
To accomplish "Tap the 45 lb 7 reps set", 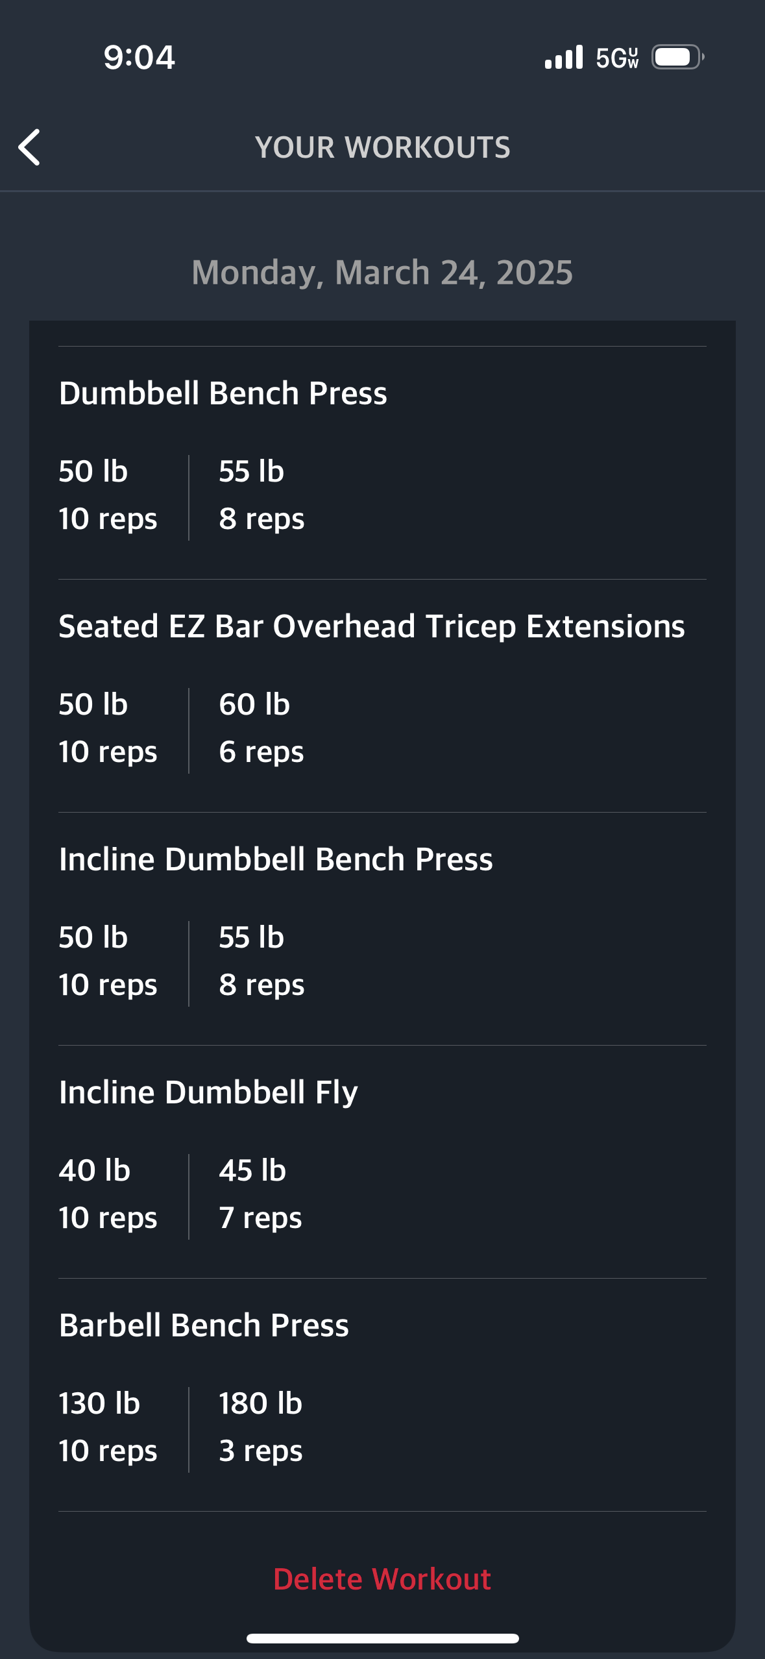I will [260, 1194].
